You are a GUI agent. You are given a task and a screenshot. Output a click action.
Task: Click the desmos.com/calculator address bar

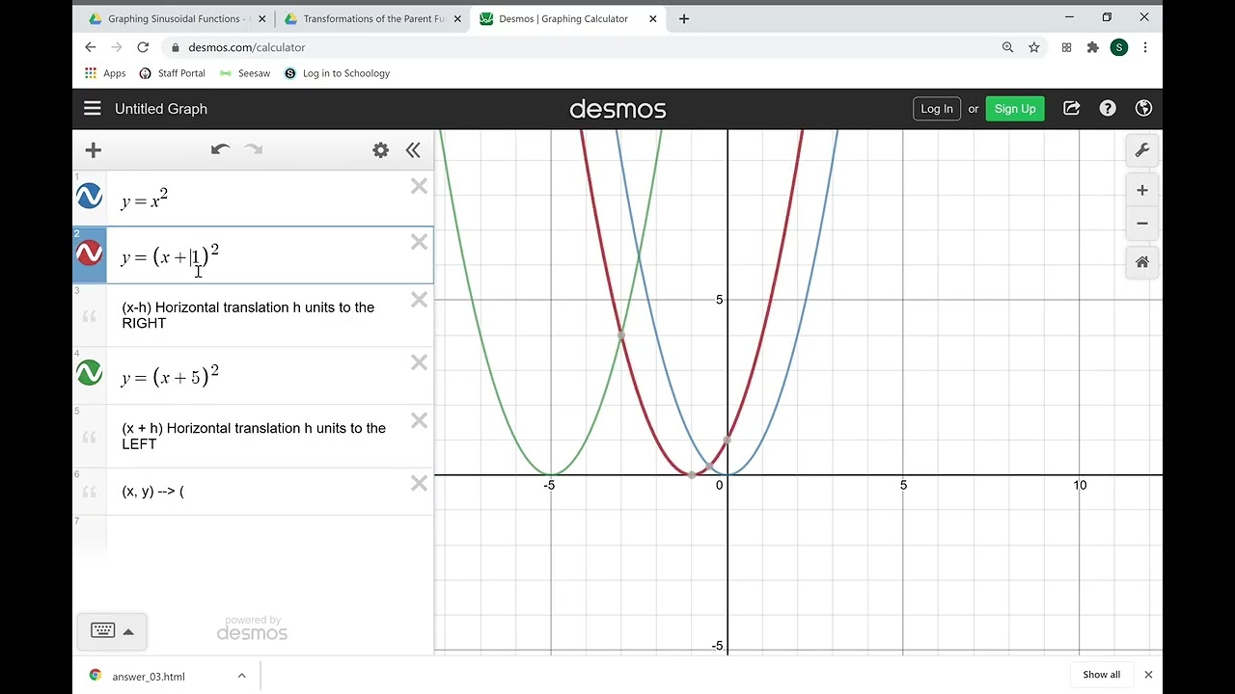(579, 47)
